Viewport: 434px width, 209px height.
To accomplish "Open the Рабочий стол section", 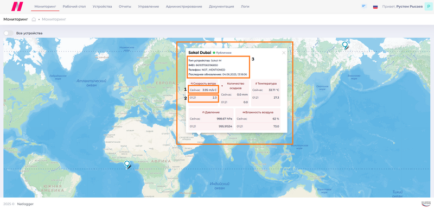I will coord(74,7).
